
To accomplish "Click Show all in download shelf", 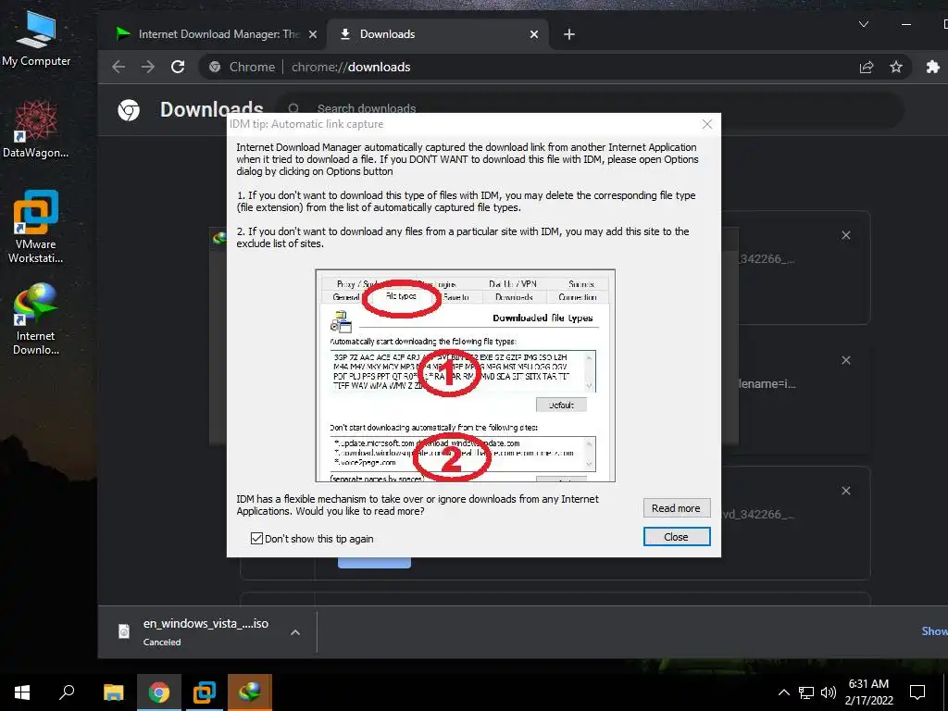I will tap(934, 631).
